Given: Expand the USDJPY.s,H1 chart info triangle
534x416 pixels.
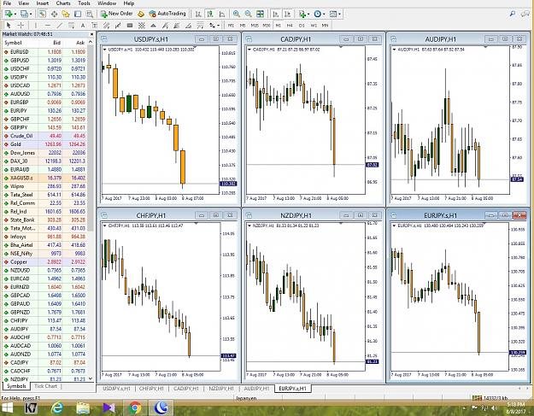Looking at the screenshot, I should 105,50.
